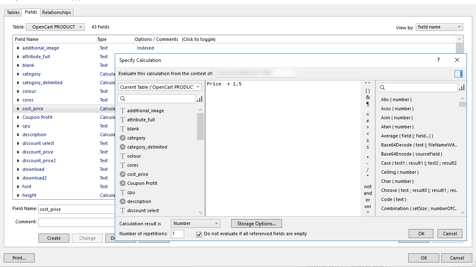
Task: Click the help question mark icon
Action: click(x=438, y=60)
